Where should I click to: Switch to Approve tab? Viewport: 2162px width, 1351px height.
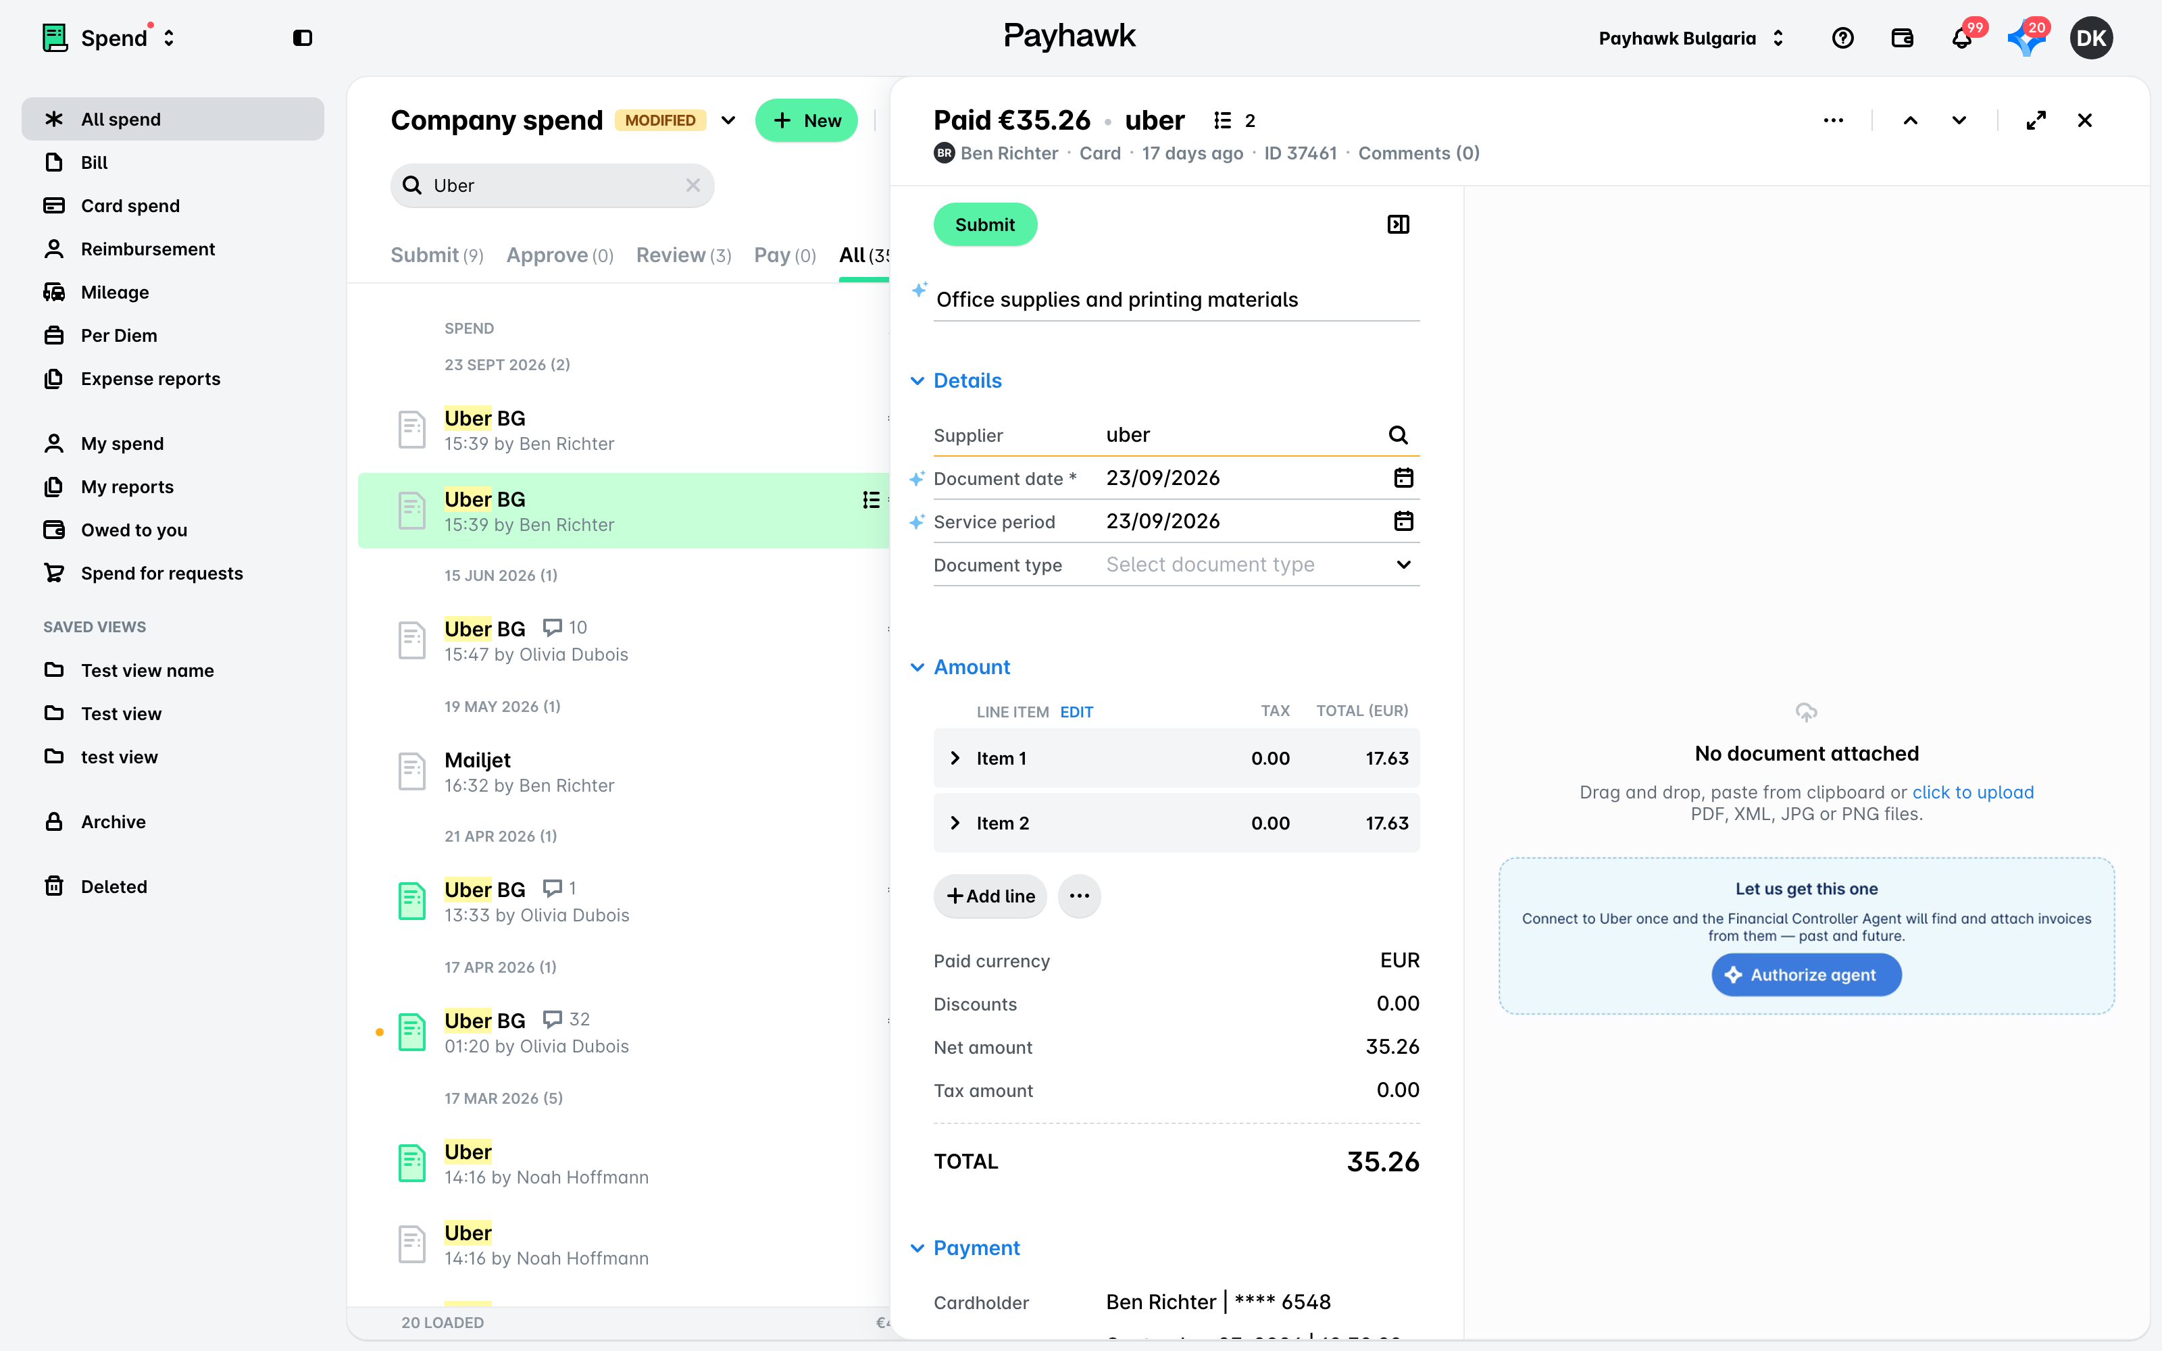(x=559, y=255)
